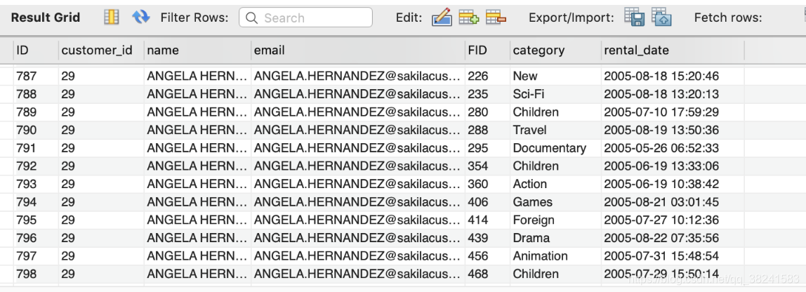Select FID cell 354
The width and height of the screenshot is (806, 292).
click(x=487, y=166)
